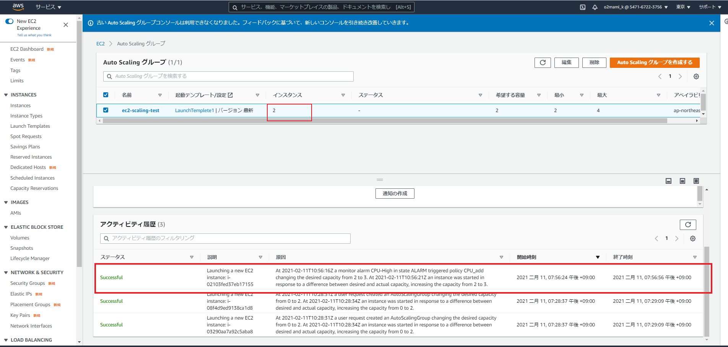Launch the CloudShell terminal icon
The width and height of the screenshot is (728, 347).
click(x=583, y=7)
